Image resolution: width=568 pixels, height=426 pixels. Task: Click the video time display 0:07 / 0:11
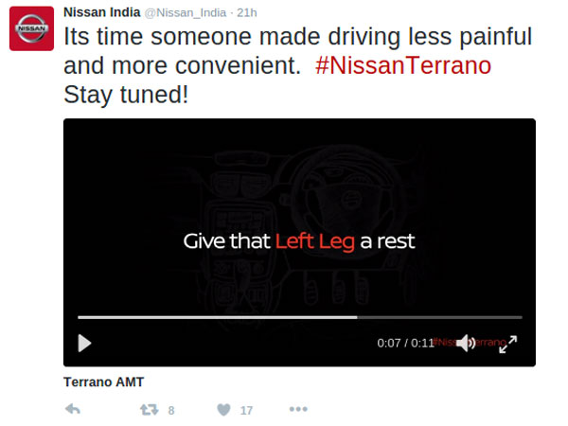tap(405, 343)
